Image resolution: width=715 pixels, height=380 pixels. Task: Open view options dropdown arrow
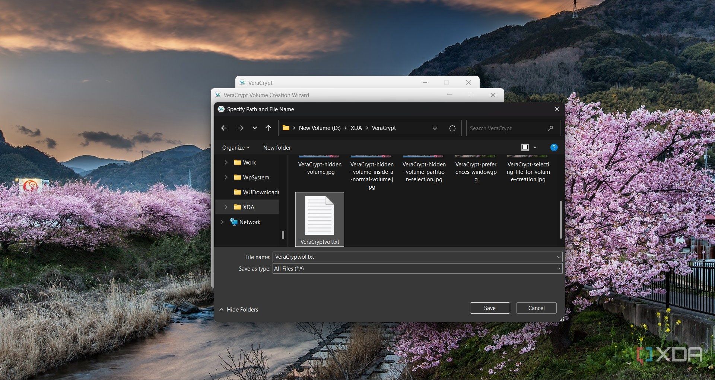point(535,147)
